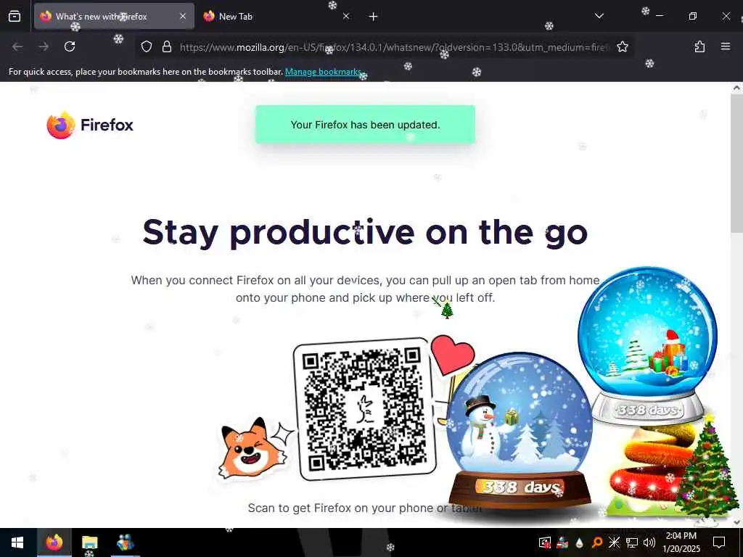Open the Action Center notifications icon

click(719, 542)
